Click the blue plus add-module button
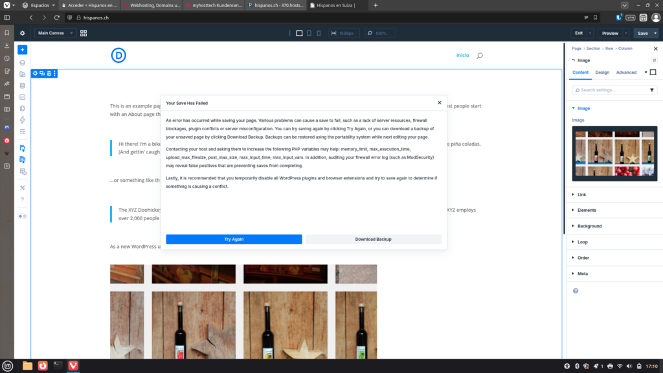Image resolution: width=663 pixels, height=373 pixels. [x=23, y=49]
